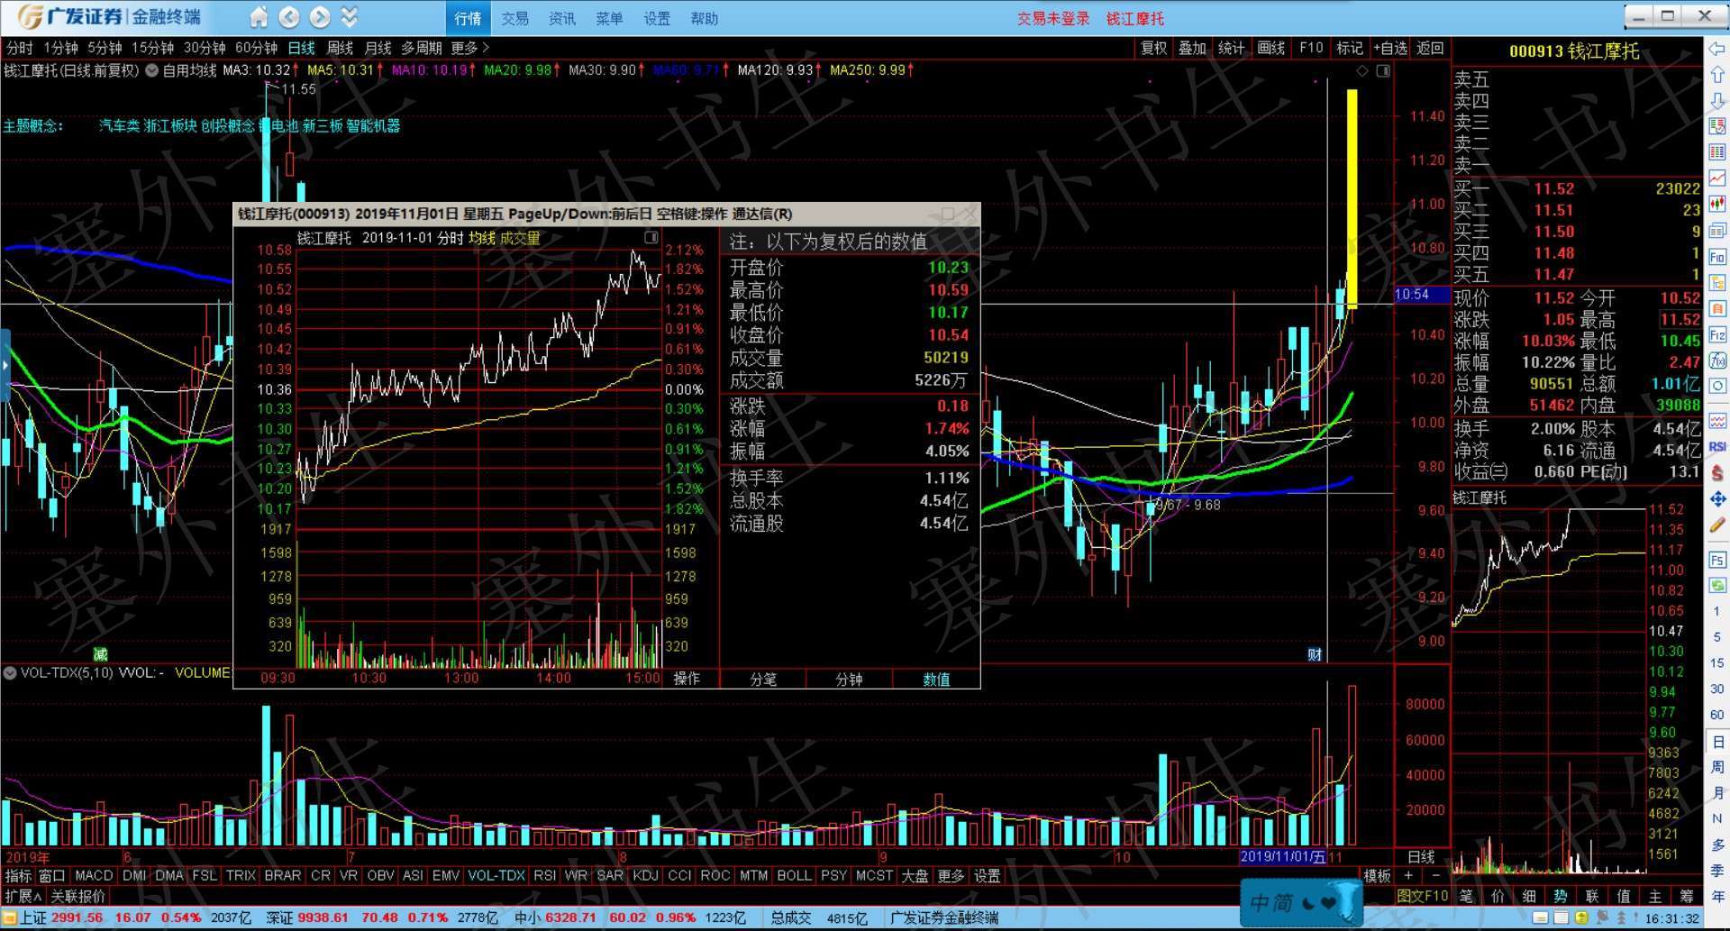1730x931 pixels.
Task: Open the 设置 (Settings) menu
Action: pos(656,18)
